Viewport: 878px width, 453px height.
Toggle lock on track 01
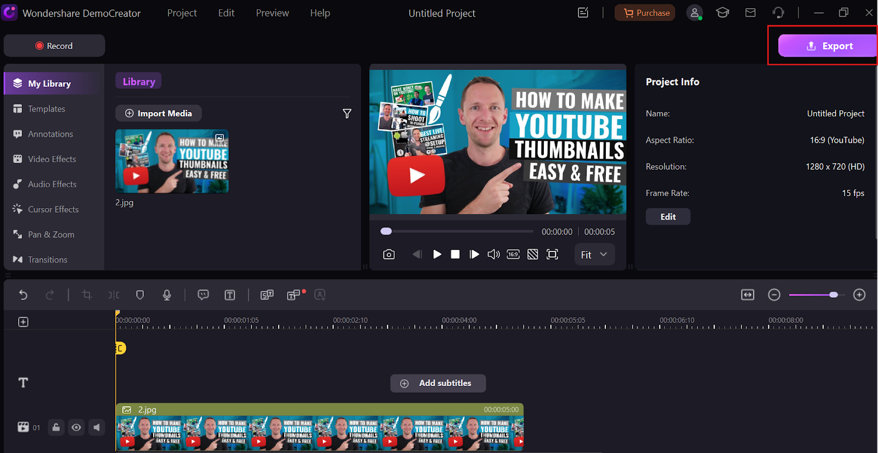coord(56,427)
